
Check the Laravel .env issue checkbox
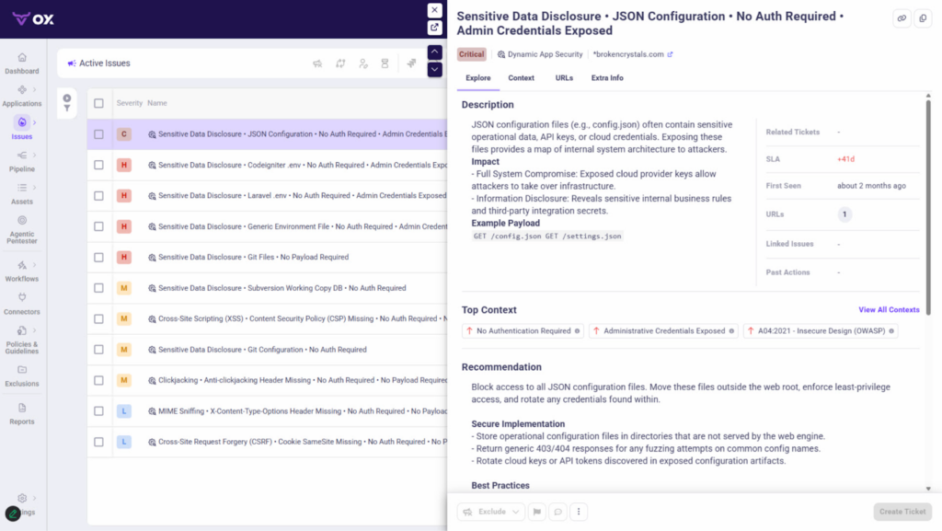pyautogui.click(x=98, y=196)
